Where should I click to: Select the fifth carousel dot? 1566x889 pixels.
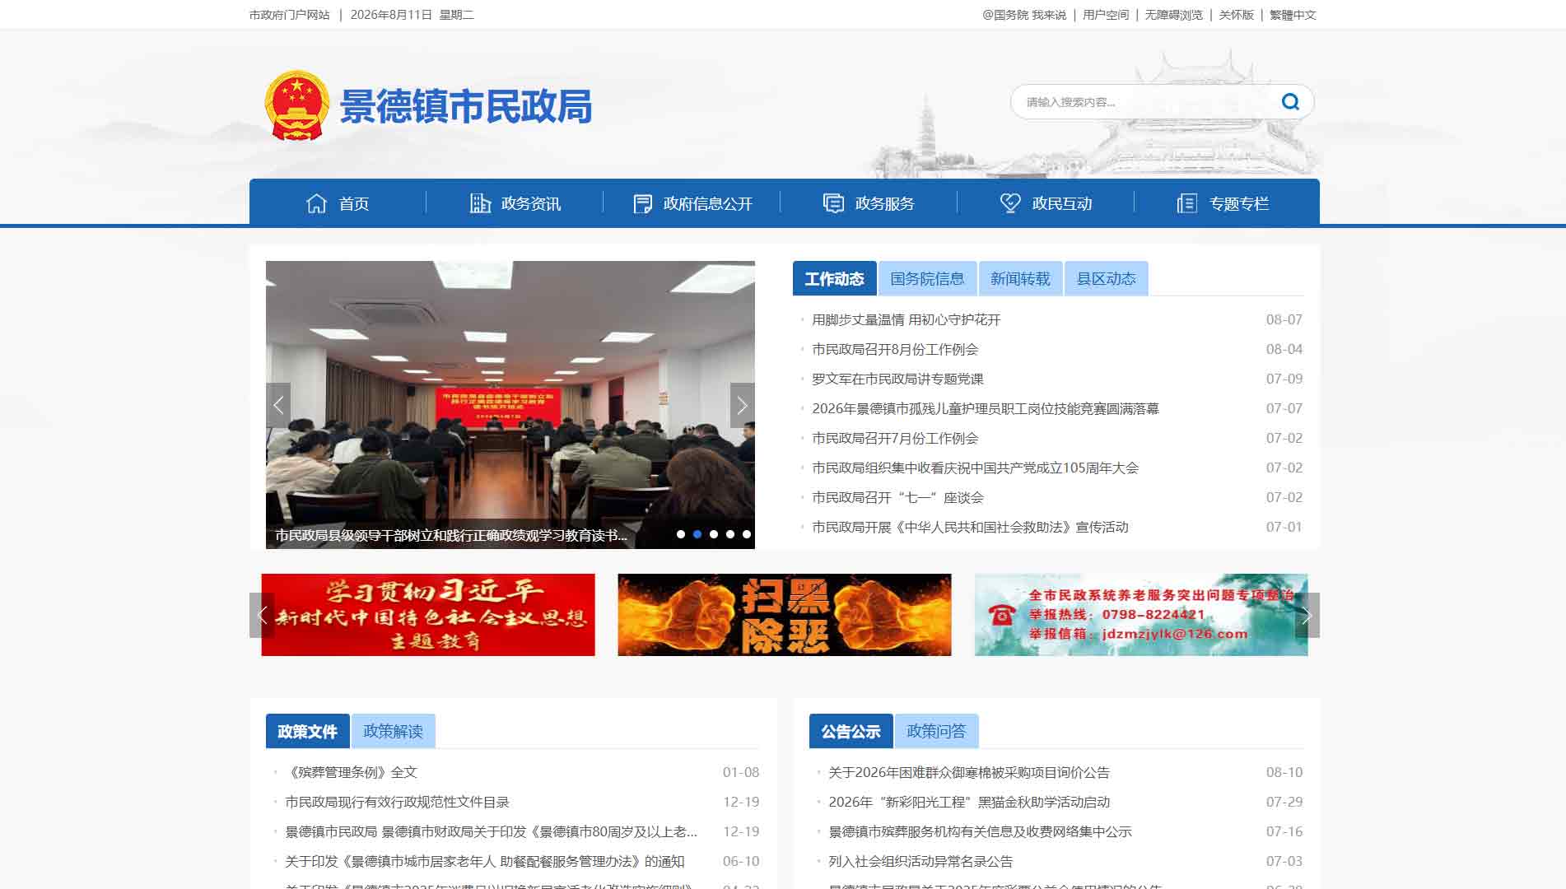click(747, 534)
